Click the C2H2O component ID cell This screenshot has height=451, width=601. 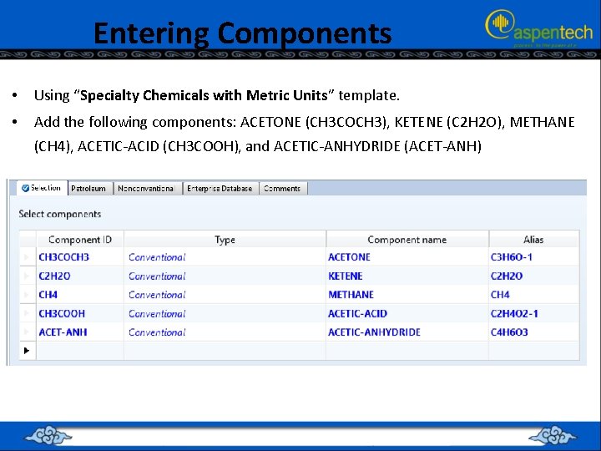pos(80,276)
